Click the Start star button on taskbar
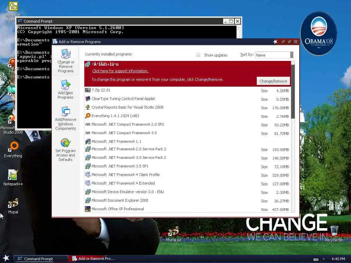Viewport: 351px width, 263px height. 6,258
